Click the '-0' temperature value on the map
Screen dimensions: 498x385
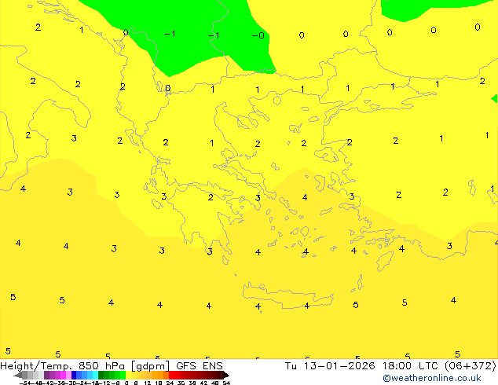[x=258, y=35]
